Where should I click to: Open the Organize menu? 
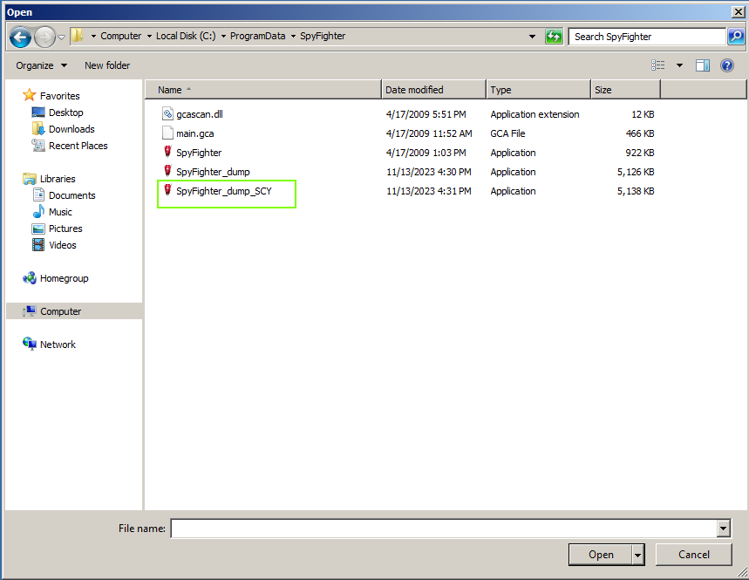41,65
